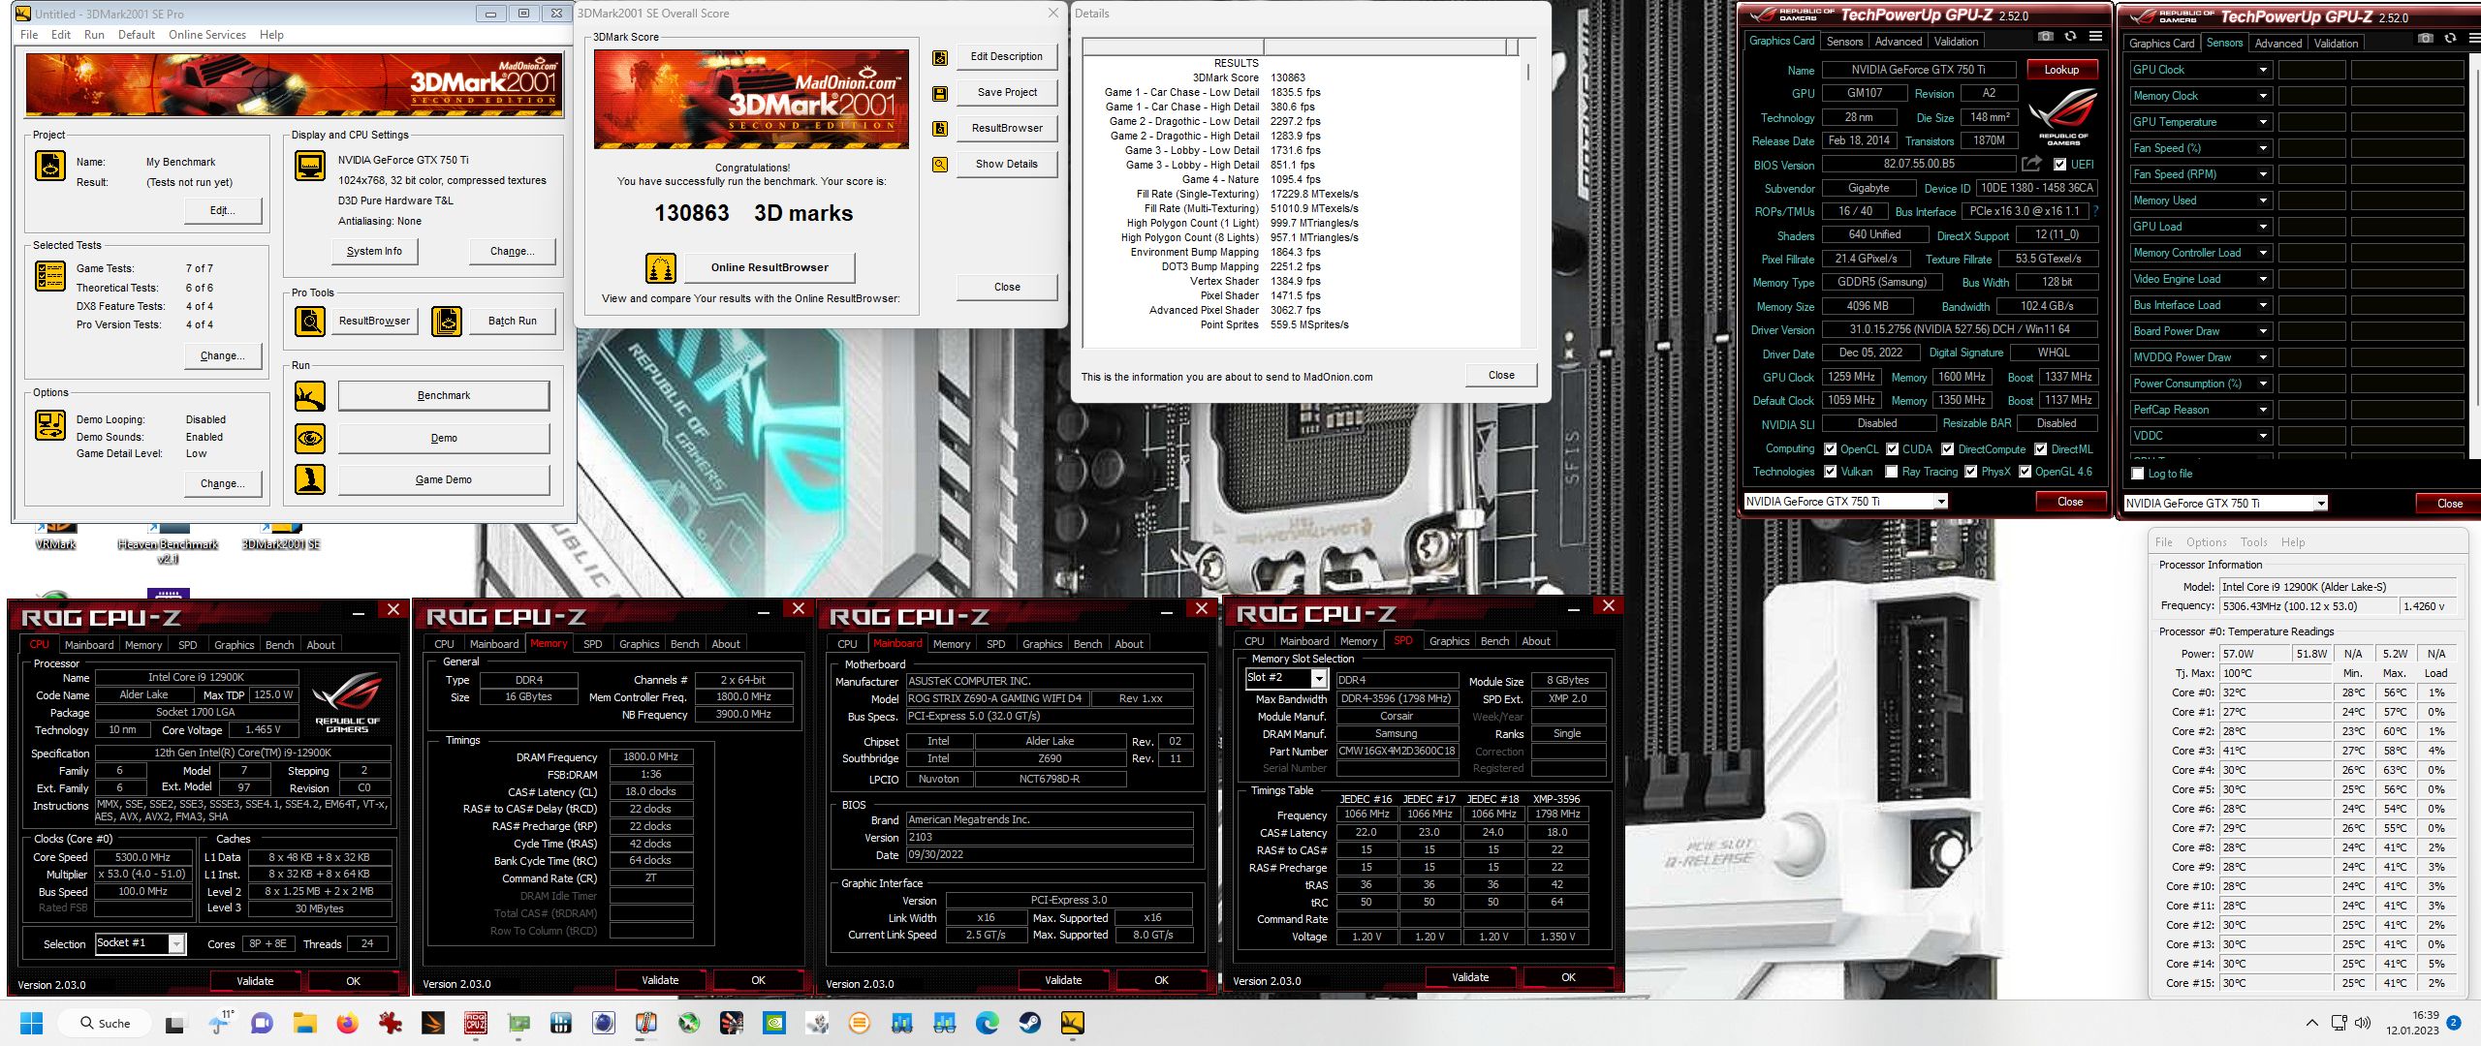
Task: Click the ResultBrowser icon under Pro Tools
Action: point(310,322)
